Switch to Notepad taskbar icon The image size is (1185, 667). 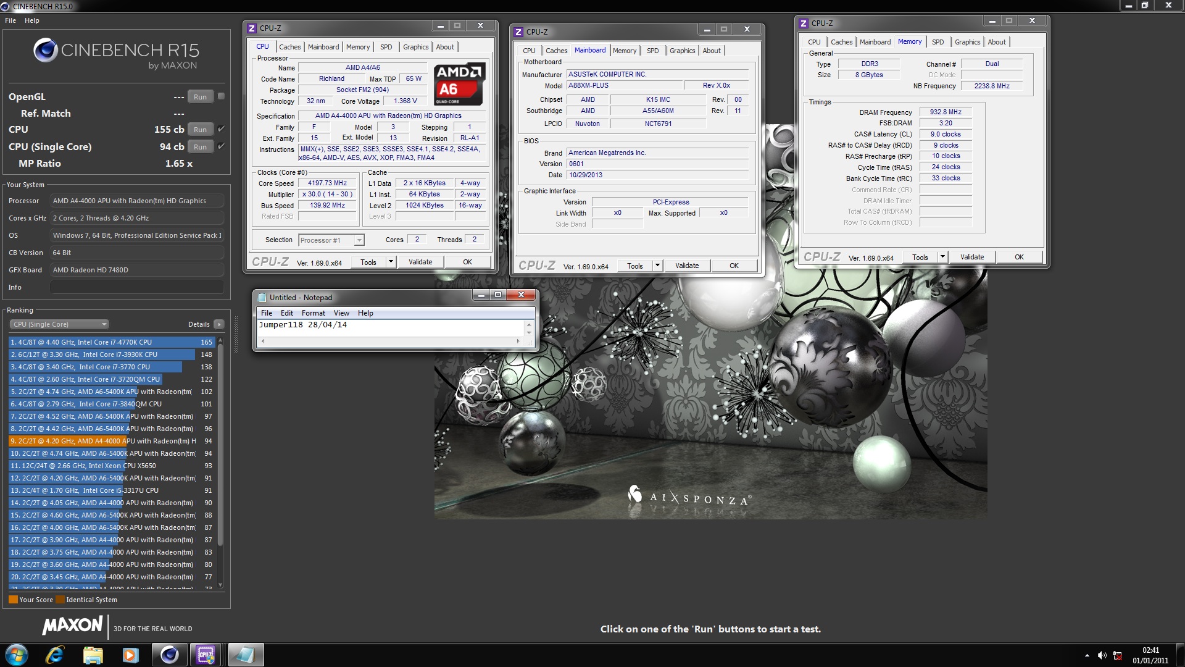(x=245, y=655)
